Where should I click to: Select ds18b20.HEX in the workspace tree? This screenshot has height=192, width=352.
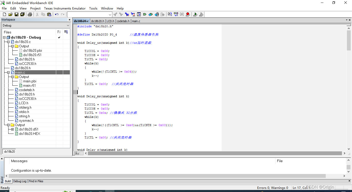[30, 134]
